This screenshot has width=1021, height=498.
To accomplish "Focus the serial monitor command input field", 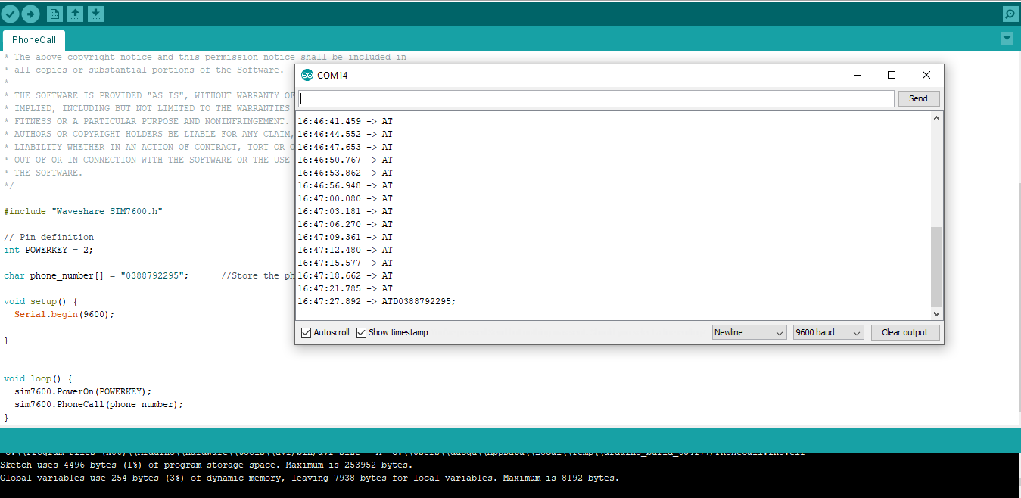I will tap(596, 98).
